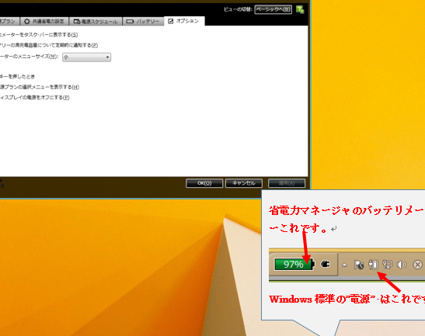The image size is (425, 336).
Task: Click the ベーシックへ(B) view switch button
Action: click(x=273, y=9)
